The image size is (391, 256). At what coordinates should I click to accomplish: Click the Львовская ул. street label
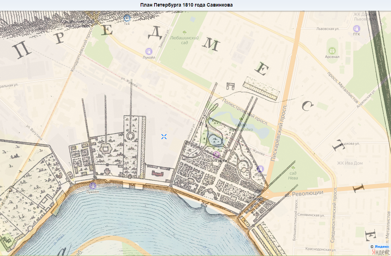click(x=328, y=29)
